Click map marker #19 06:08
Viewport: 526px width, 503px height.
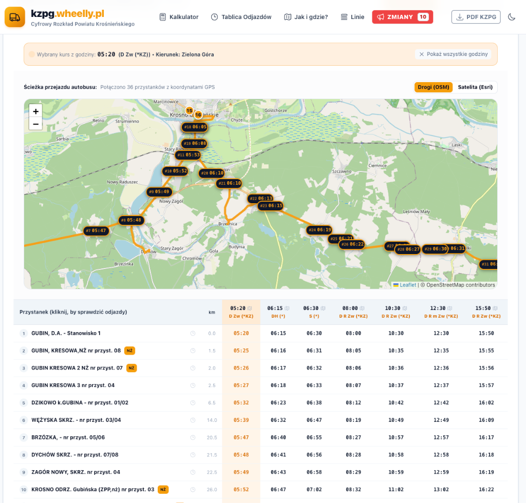tap(194, 143)
